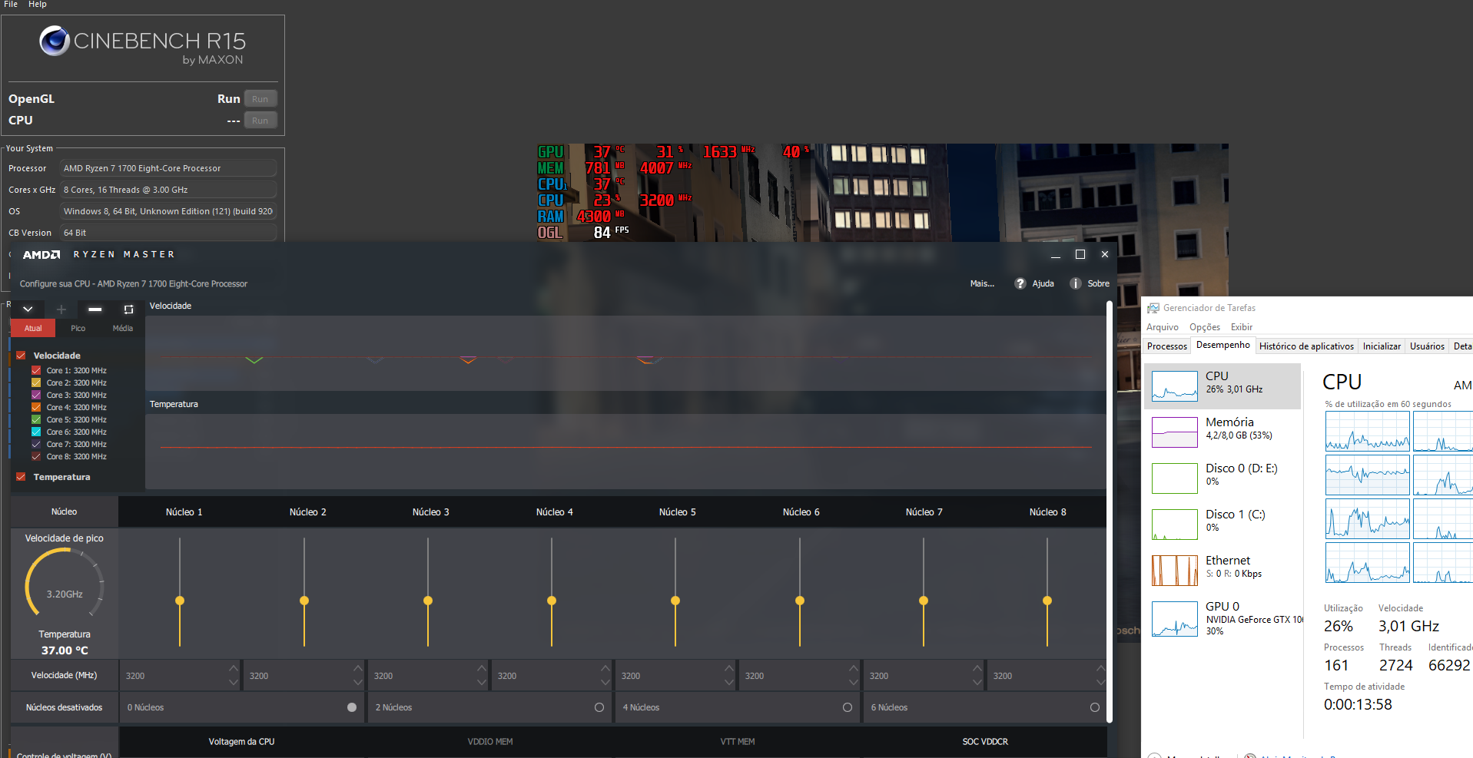
Task: Uncheck Core 2: 3200 MHz checkbox
Action: [x=36, y=382]
